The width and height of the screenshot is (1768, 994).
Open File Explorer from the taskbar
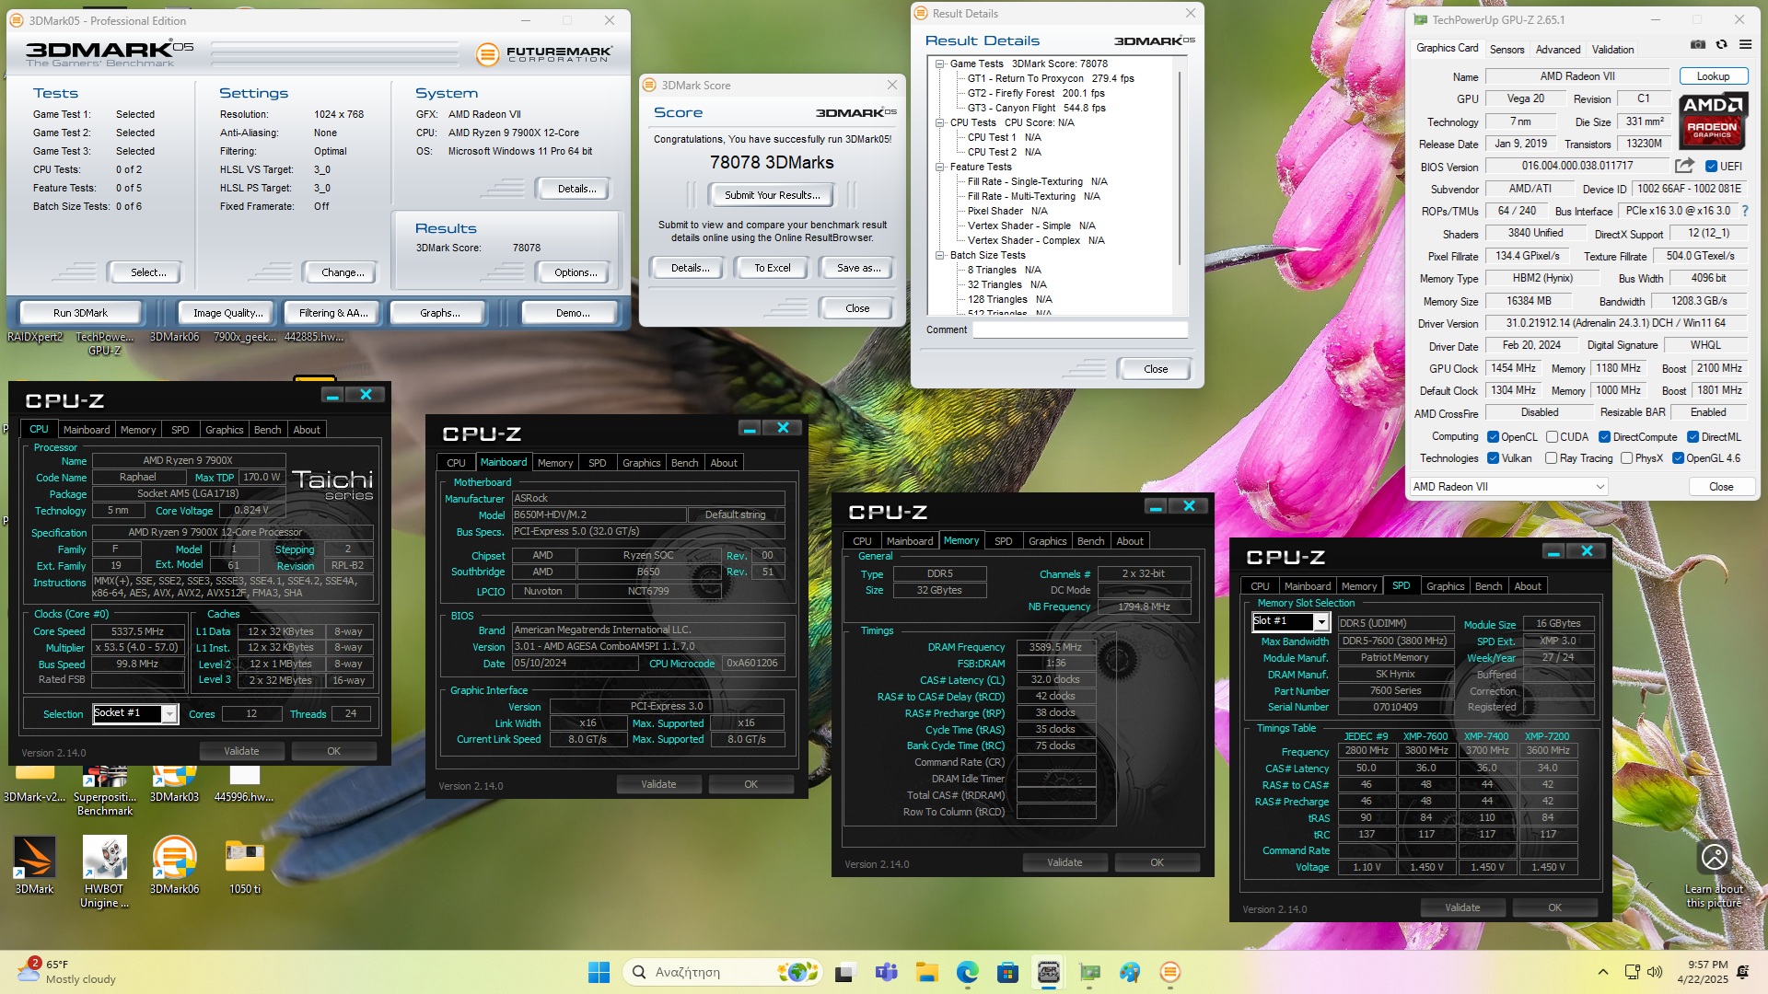[926, 972]
